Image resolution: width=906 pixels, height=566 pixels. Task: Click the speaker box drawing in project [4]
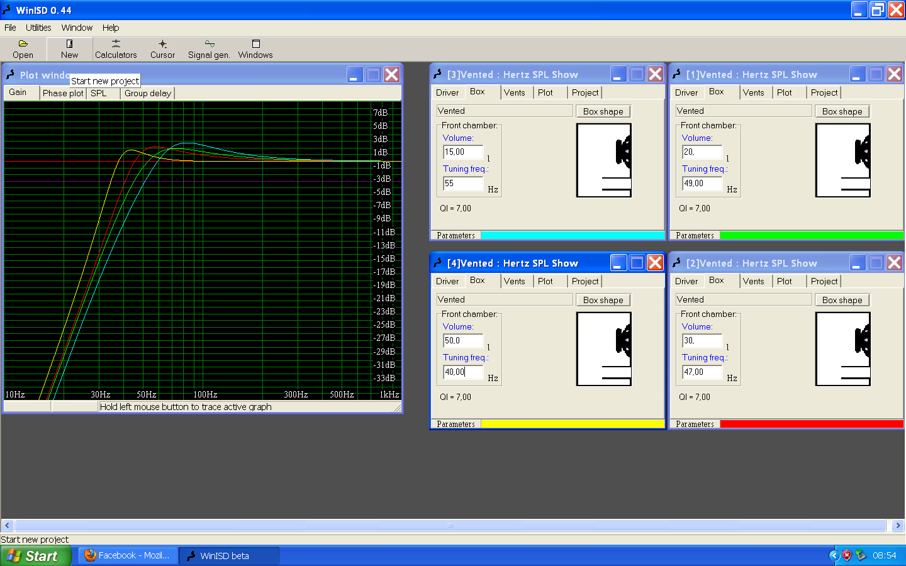pos(604,349)
